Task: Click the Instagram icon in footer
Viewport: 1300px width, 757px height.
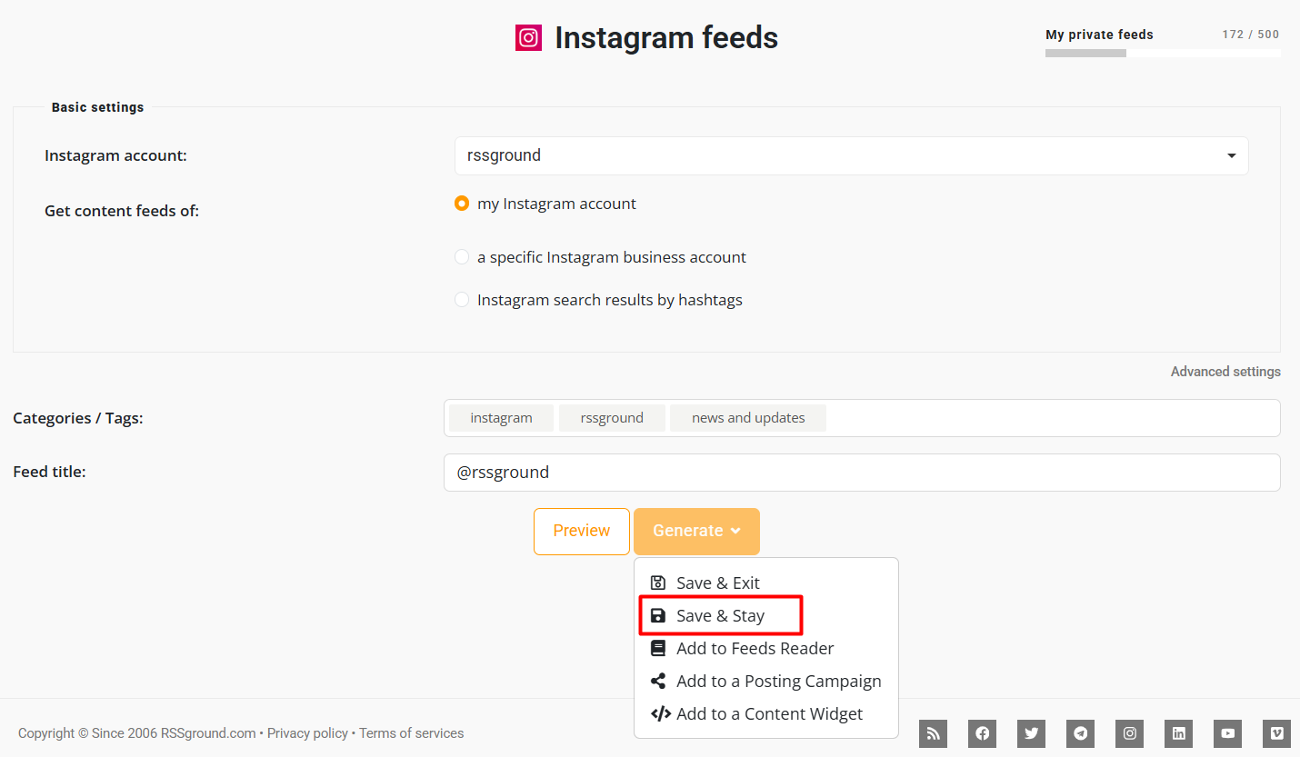Action: pyautogui.click(x=1129, y=733)
